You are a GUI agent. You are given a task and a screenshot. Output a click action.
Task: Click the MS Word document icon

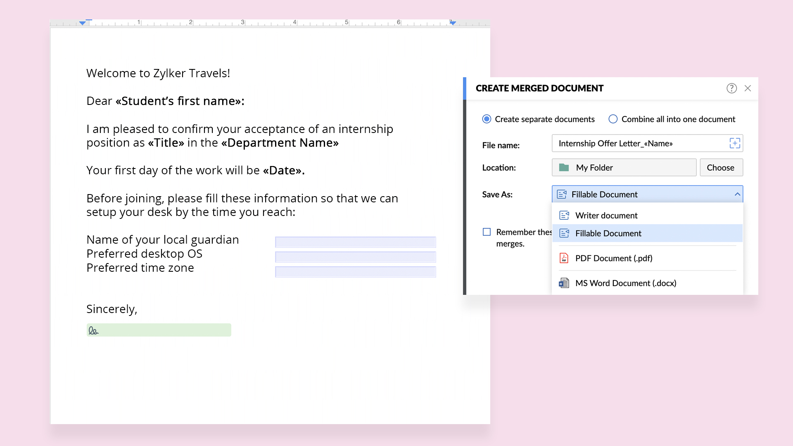(564, 283)
